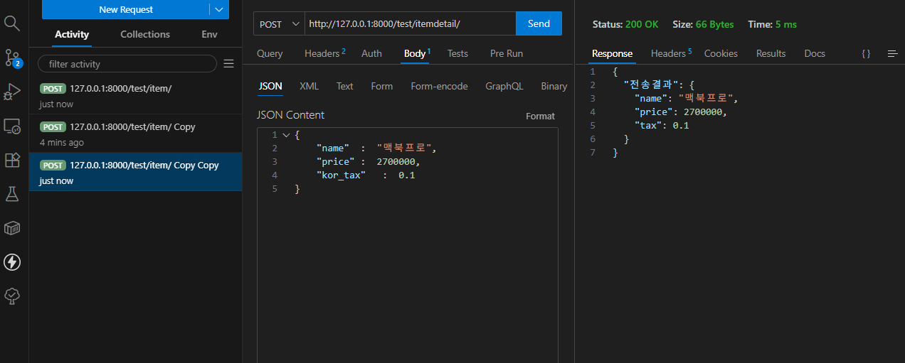Viewport: 905px width, 363px height.
Task: Open the 'test/item/ Copy' request from 4 mins ago
Action: [x=135, y=134]
